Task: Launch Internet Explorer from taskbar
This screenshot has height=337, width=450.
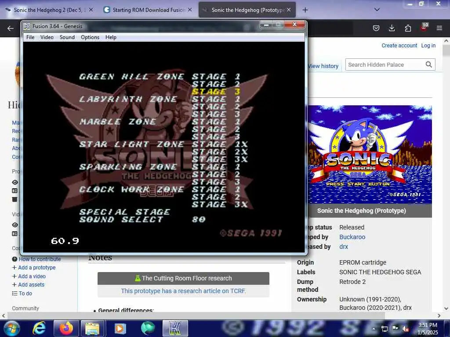Action: click(x=39, y=328)
